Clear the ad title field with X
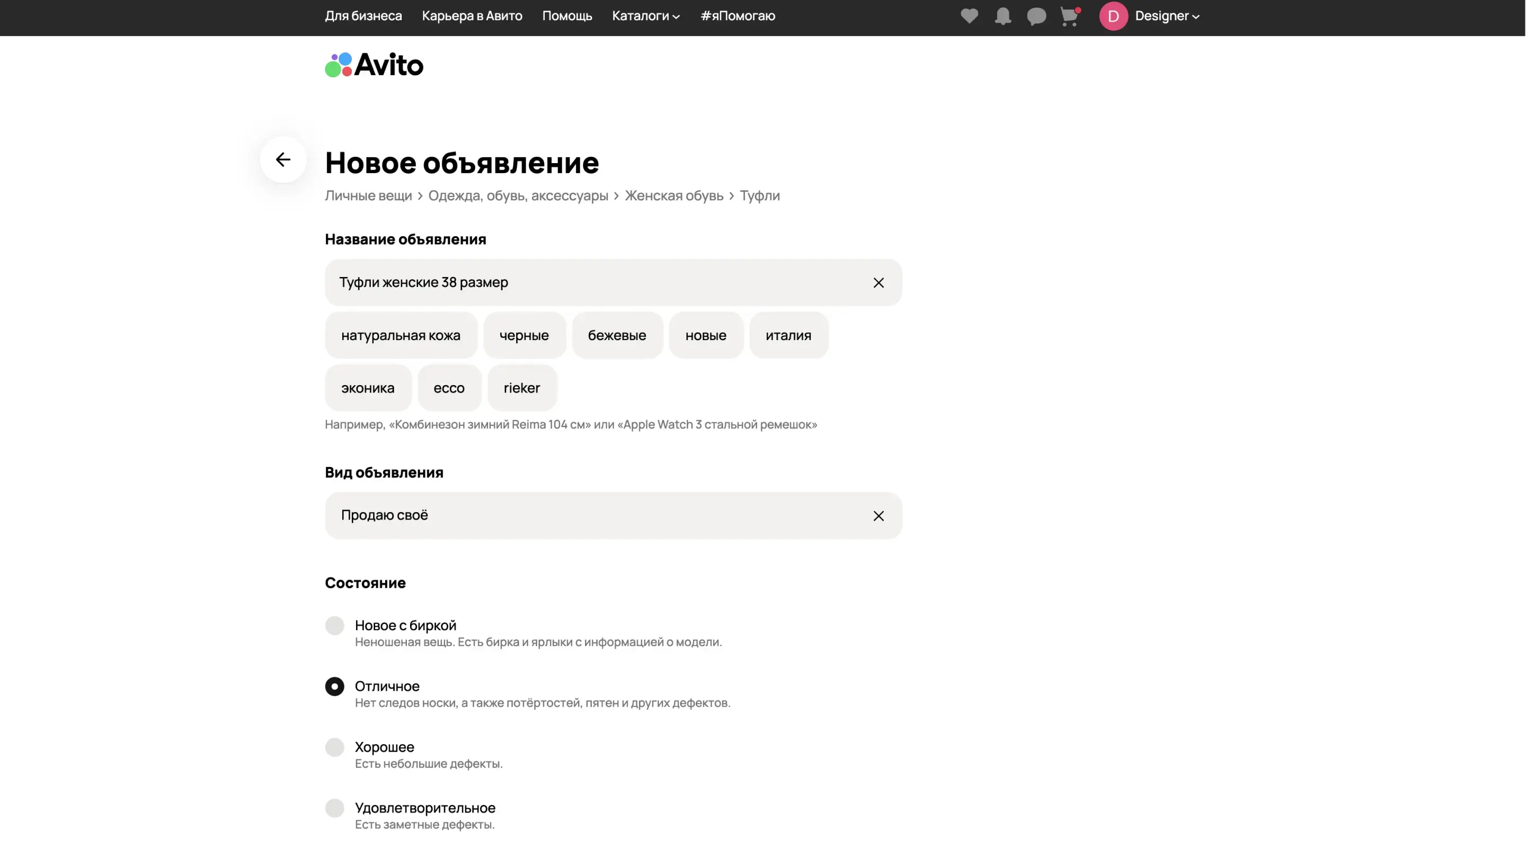Screen dimensions: 1526x858 (879, 283)
